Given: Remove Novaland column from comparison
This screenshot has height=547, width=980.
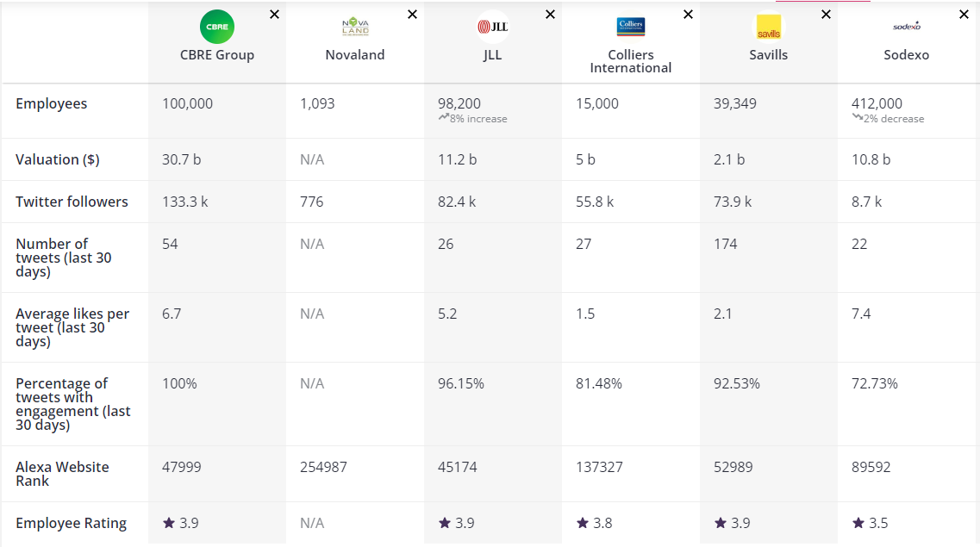Looking at the screenshot, I should click(x=412, y=15).
